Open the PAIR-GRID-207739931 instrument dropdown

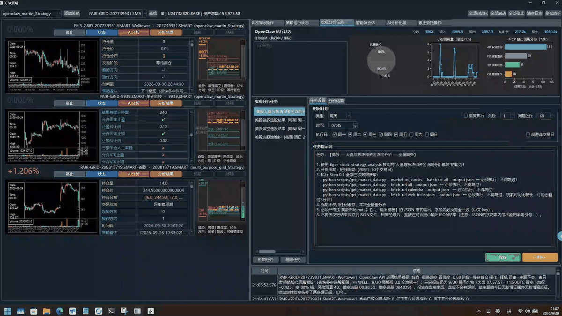click(x=117, y=14)
